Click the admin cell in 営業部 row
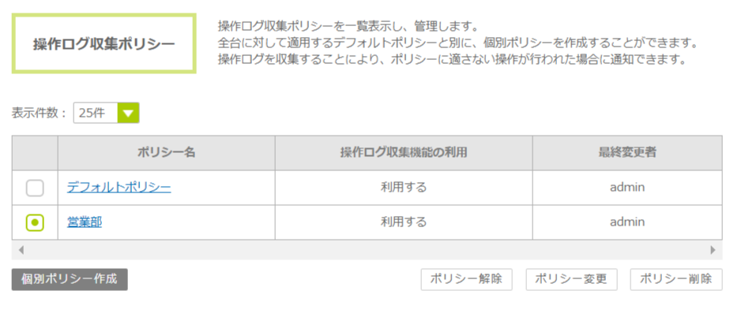 click(627, 222)
